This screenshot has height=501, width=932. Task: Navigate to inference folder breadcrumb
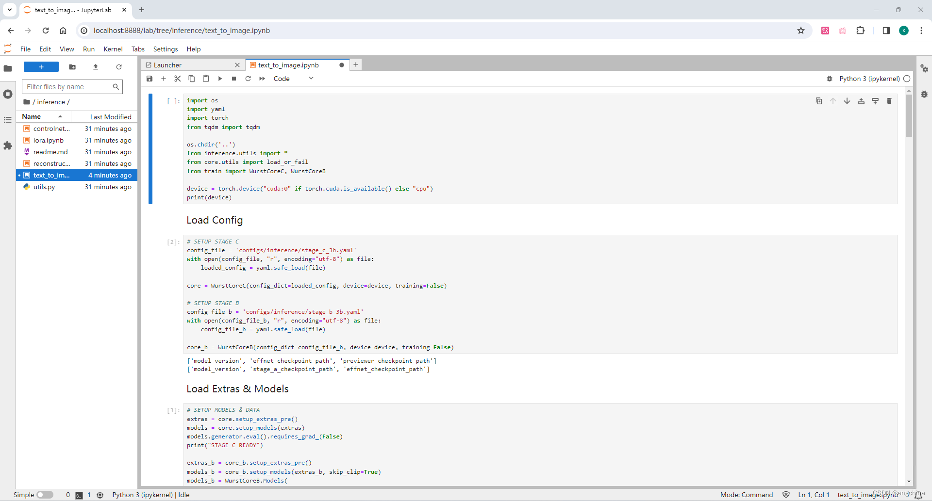pyautogui.click(x=51, y=102)
